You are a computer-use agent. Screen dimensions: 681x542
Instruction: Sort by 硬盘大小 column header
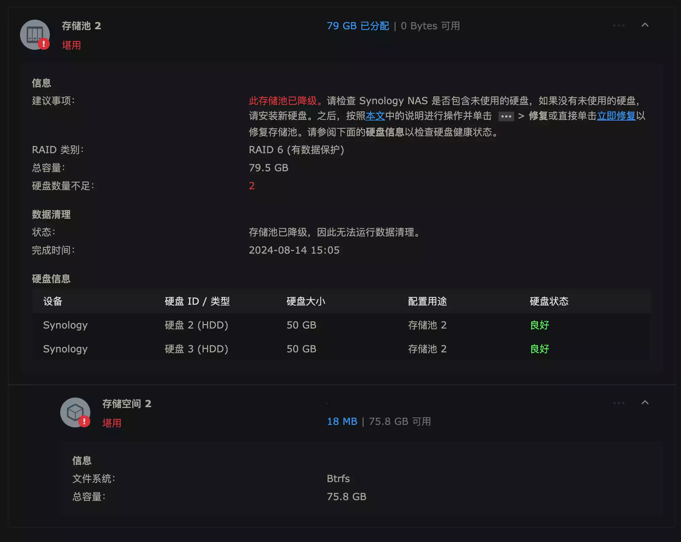pyautogui.click(x=306, y=301)
